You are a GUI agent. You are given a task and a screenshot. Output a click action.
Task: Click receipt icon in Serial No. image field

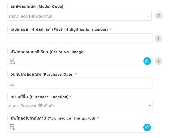coord(12,61)
